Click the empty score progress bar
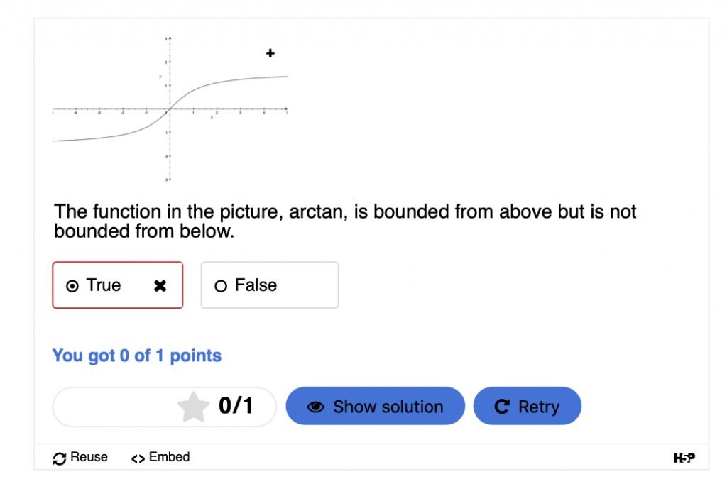The image size is (727, 484). pyautogui.click(x=114, y=407)
